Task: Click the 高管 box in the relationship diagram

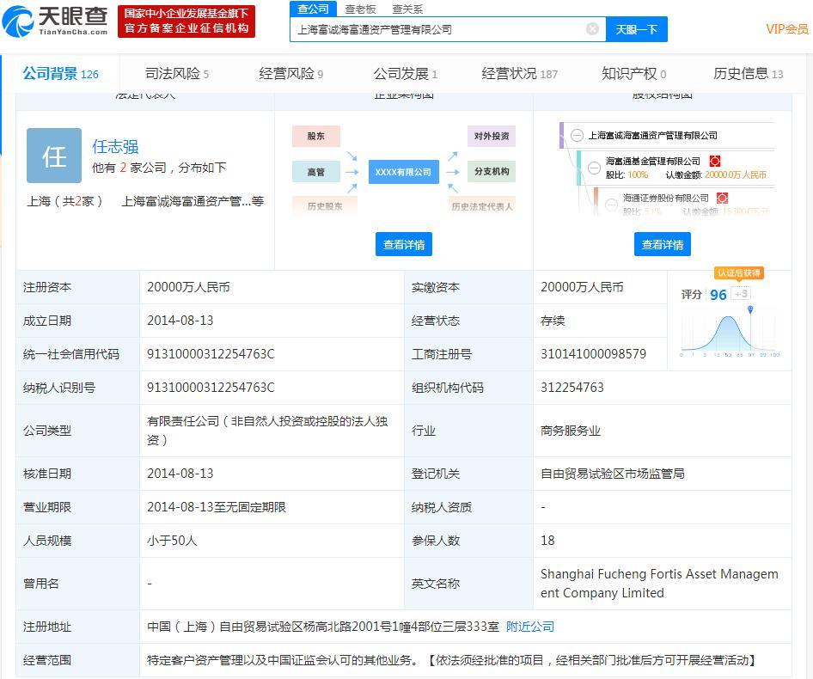Action: tap(316, 172)
